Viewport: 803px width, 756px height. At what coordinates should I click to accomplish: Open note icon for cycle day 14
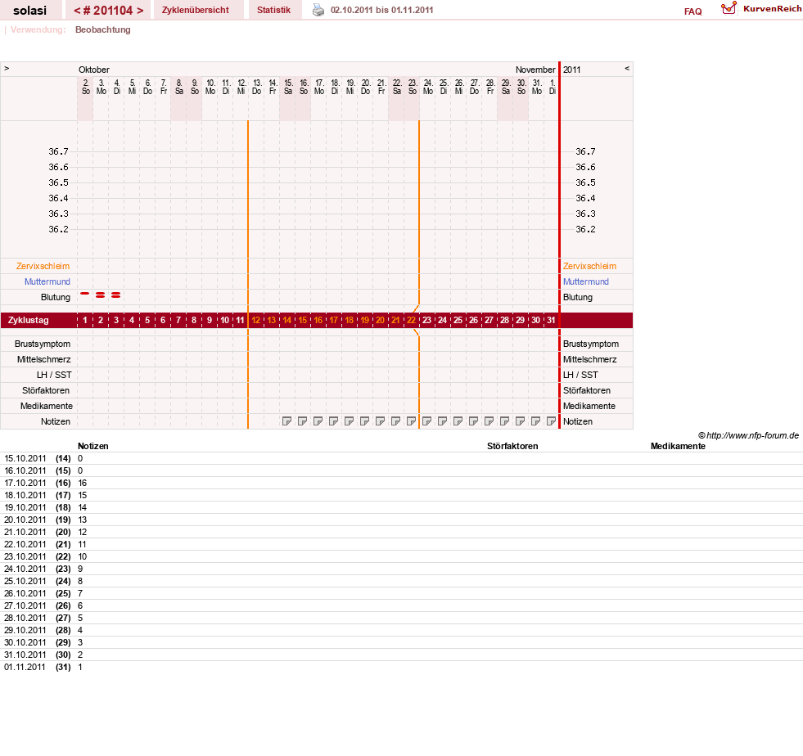click(x=286, y=421)
